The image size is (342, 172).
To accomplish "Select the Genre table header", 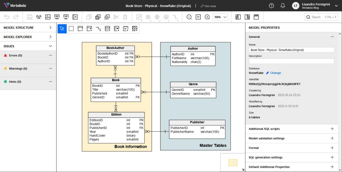I will click(x=193, y=84).
